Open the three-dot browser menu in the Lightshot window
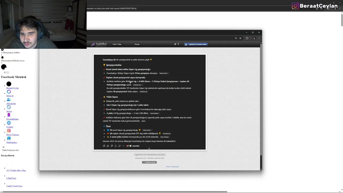The height and width of the screenshot is (193, 343). pos(259,38)
